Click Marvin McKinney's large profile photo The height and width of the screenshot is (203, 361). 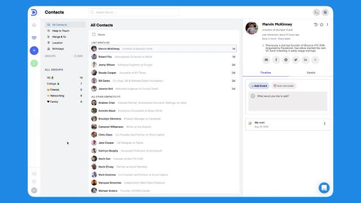tap(252, 28)
